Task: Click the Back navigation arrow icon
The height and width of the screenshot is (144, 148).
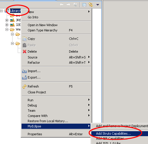Action: (x=62, y=5)
